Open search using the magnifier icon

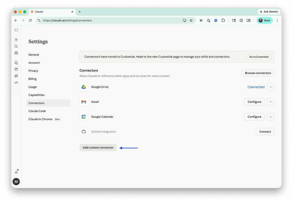16,46
